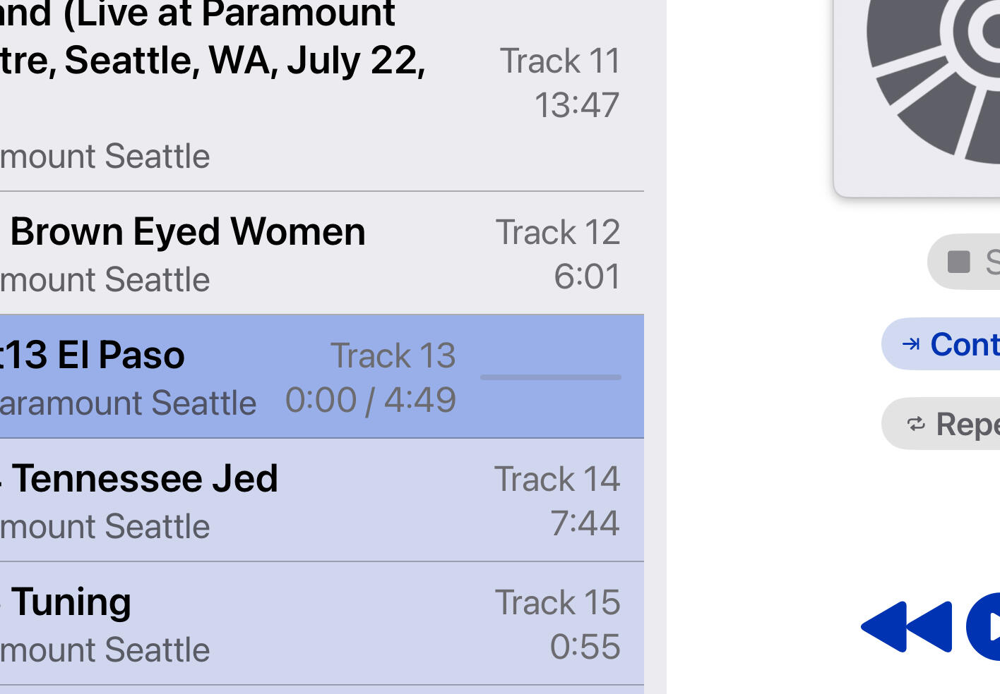
Task: Select the Tuning track title
Action: point(71,602)
